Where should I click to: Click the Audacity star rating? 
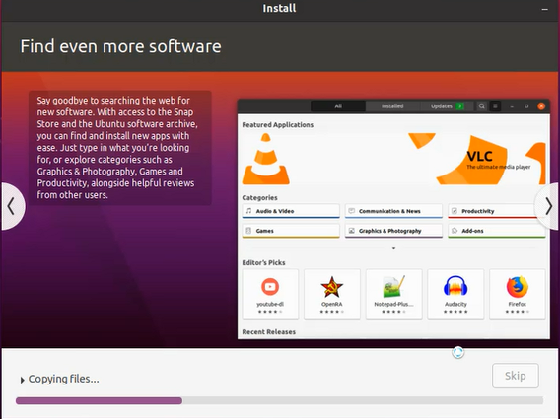pos(455,312)
